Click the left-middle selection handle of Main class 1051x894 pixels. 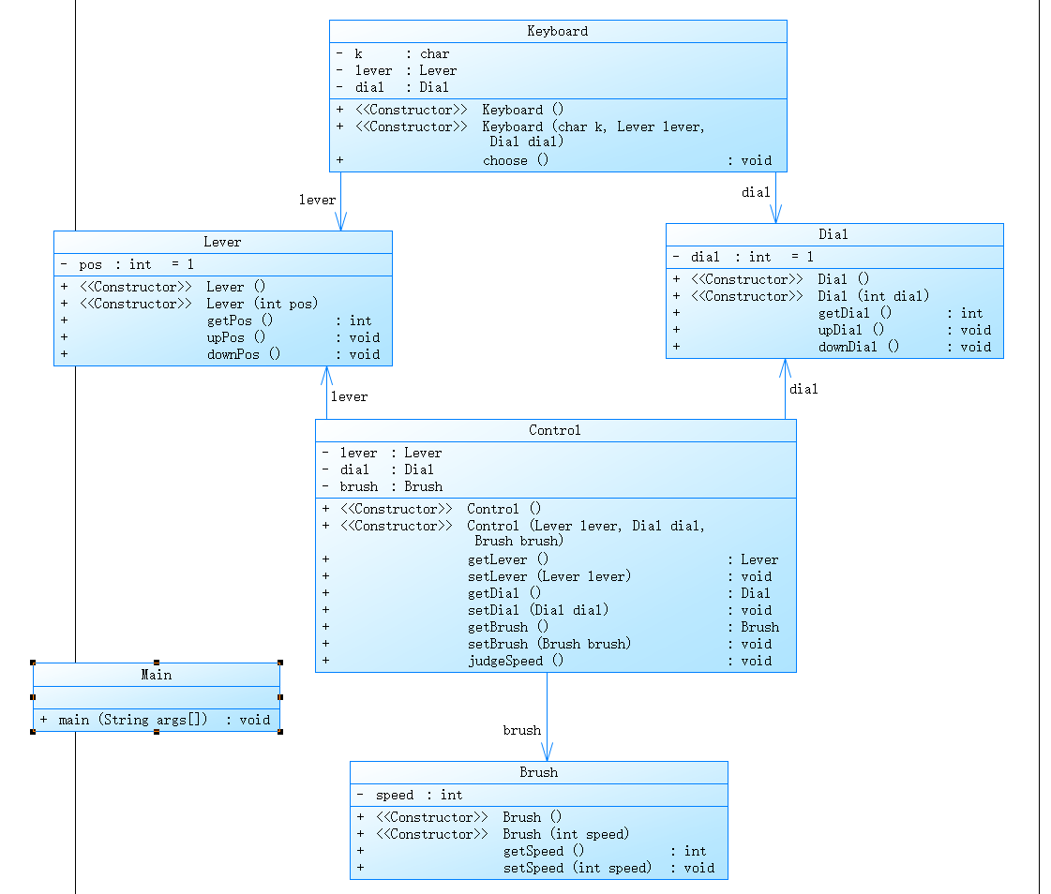[33, 697]
